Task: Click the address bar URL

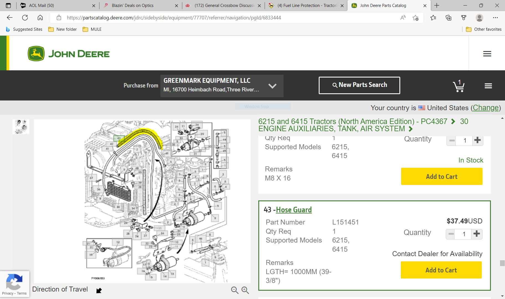Action: [x=174, y=18]
